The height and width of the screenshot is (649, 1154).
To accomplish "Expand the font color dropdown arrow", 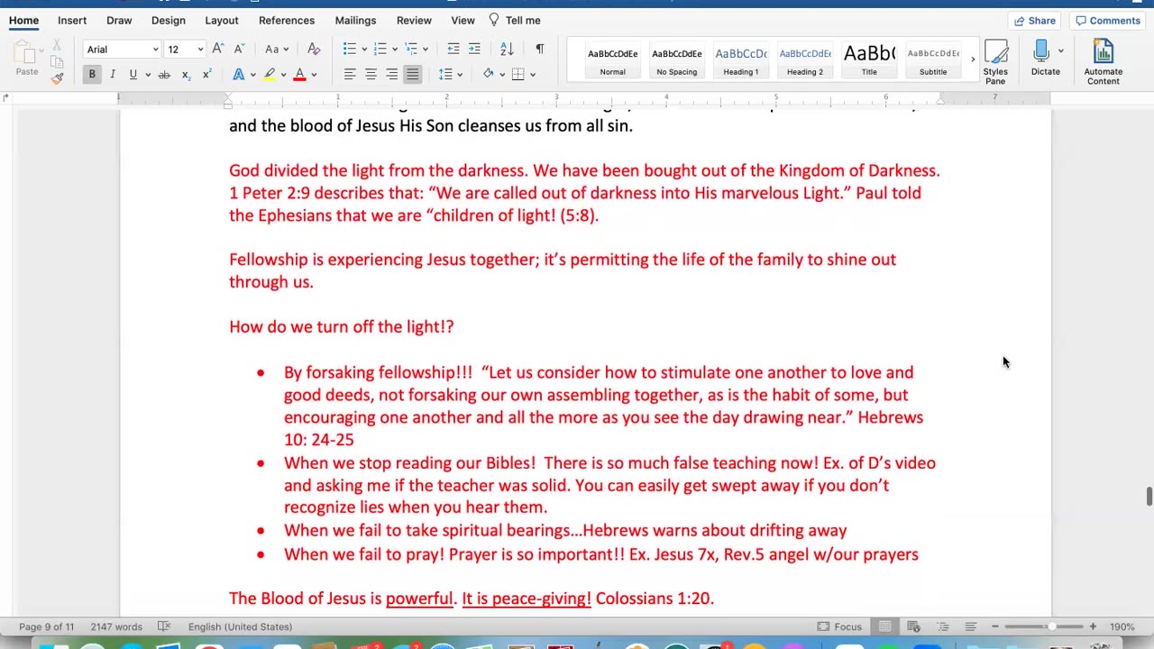I will coord(314,75).
